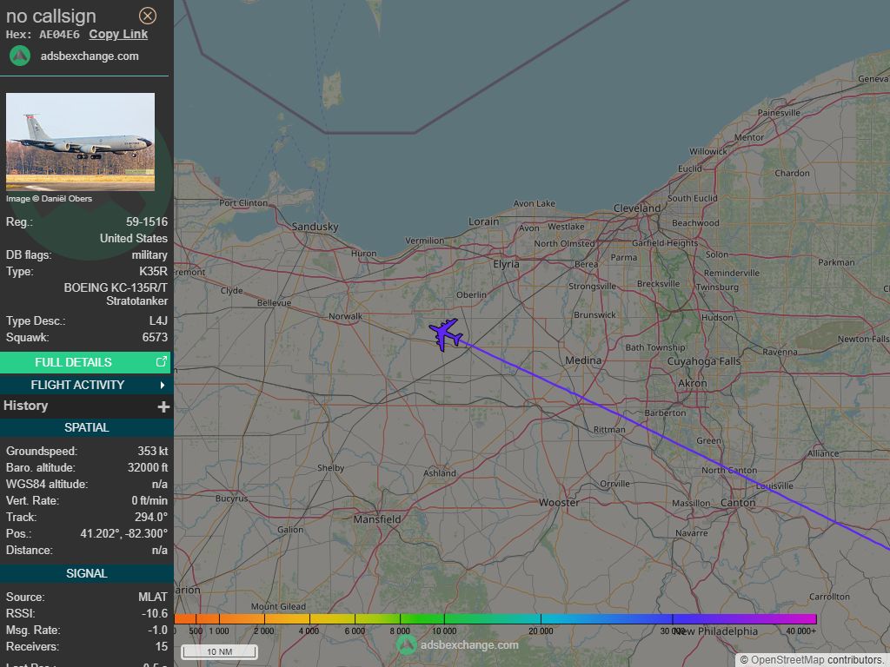
Task: Select the purple aircraft symbol on the map
Action: coord(444,333)
